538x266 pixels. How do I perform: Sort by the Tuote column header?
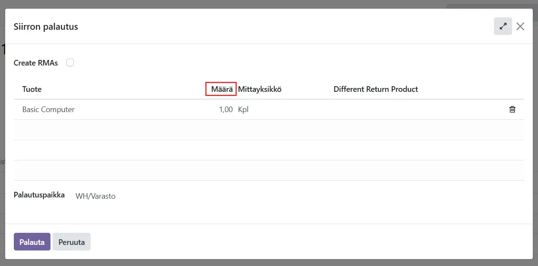pyautogui.click(x=32, y=89)
